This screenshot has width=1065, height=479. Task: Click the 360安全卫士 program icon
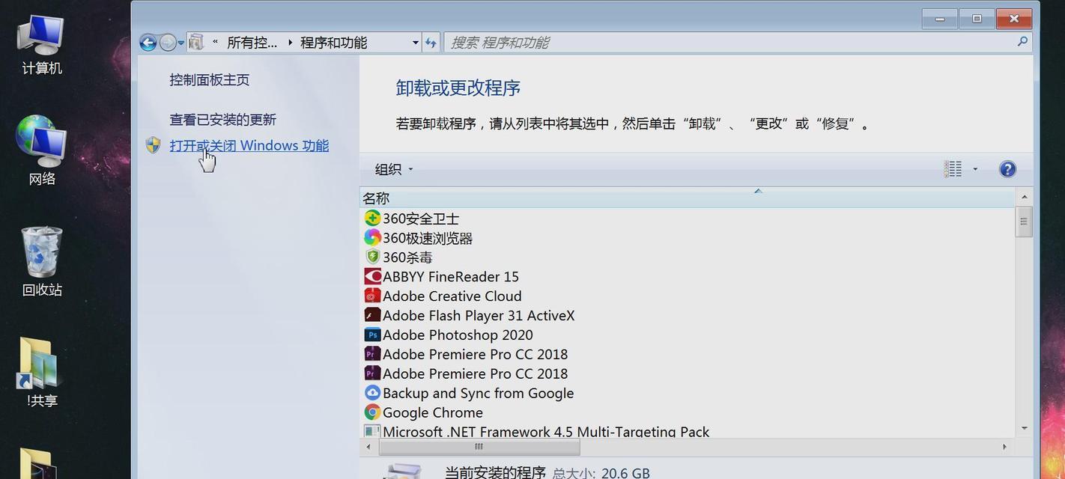point(372,219)
